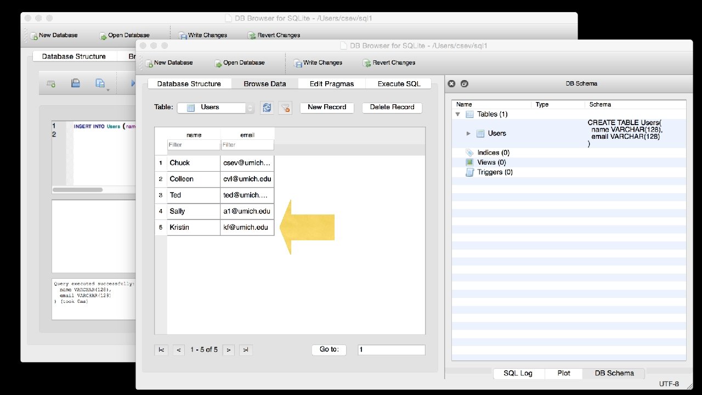
Task: Click the name column Filter field
Action: point(194,145)
